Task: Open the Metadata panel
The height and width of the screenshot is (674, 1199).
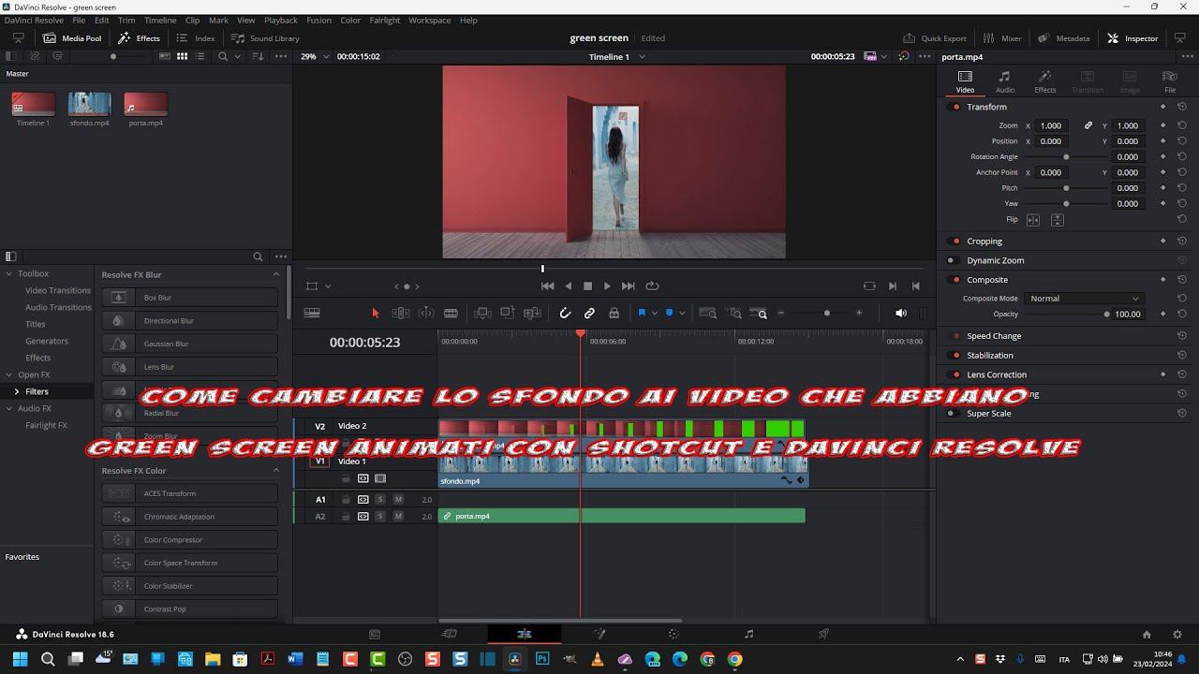Action: point(1063,38)
